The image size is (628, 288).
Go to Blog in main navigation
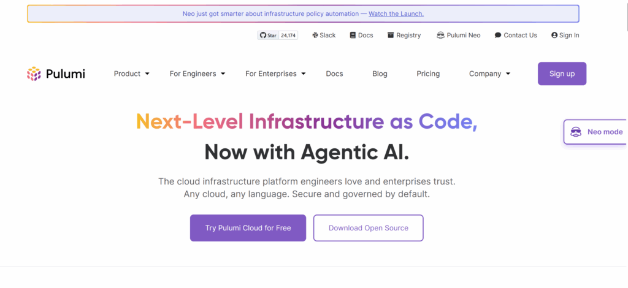[x=380, y=74]
